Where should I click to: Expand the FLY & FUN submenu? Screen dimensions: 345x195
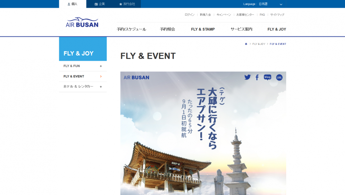83,66
